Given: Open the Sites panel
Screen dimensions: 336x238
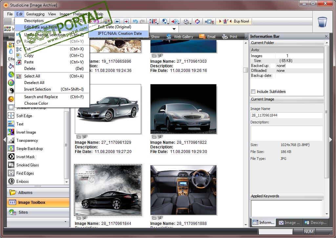Looking at the screenshot, I should (x=38, y=212).
